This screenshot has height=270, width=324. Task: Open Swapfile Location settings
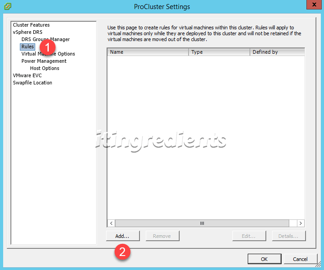coord(32,83)
